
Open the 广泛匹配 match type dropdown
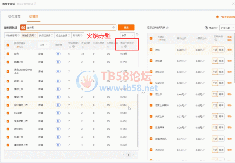(x=227, y=28)
